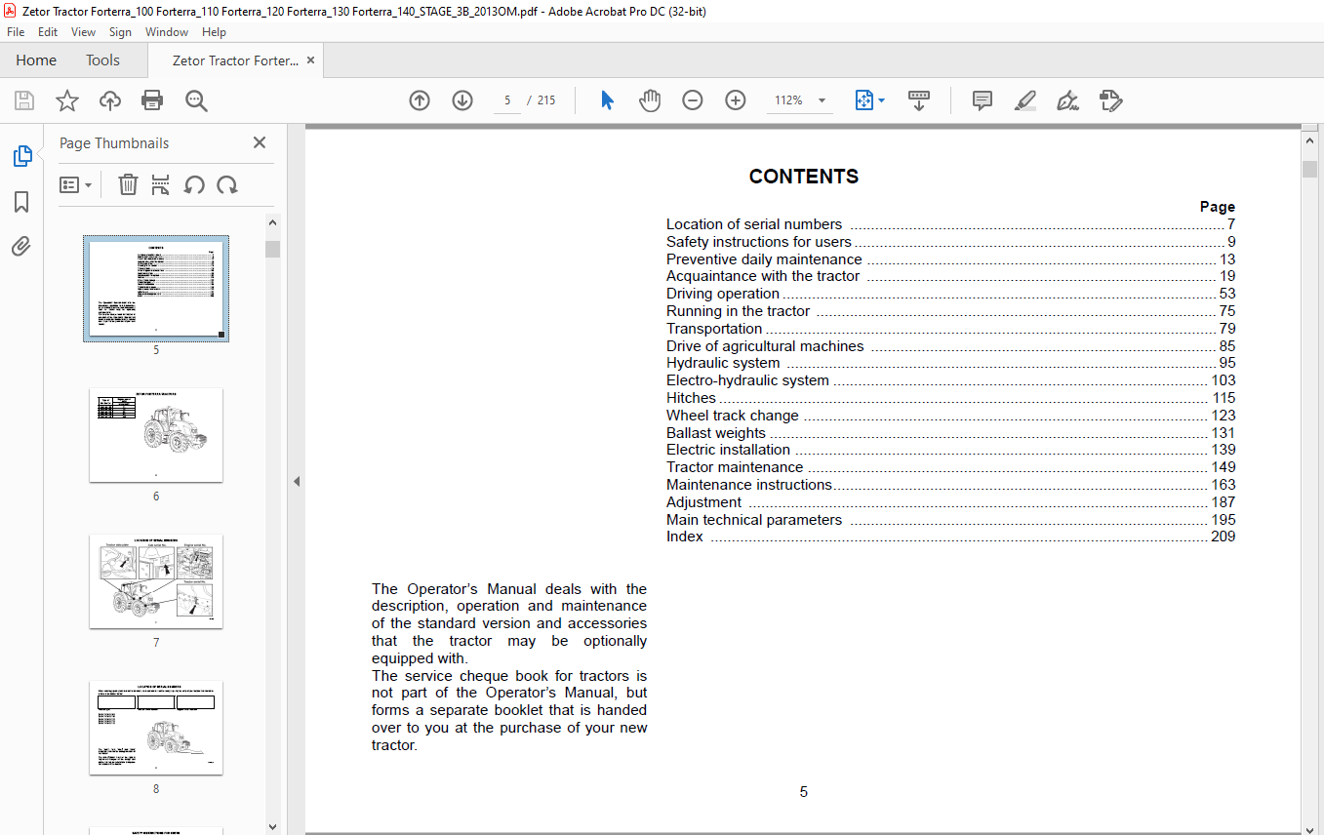Screen dimensions: 1324x835
Task: Select the page 6 thumbnail
Action: pos(156,435)
